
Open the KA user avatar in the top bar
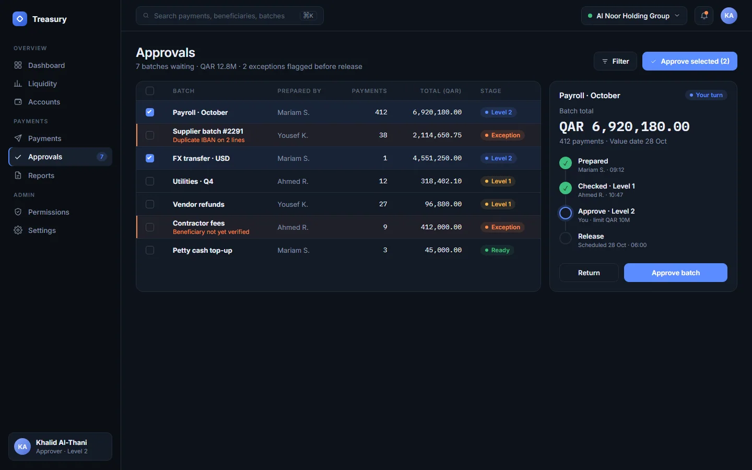(x=729, y=16)
